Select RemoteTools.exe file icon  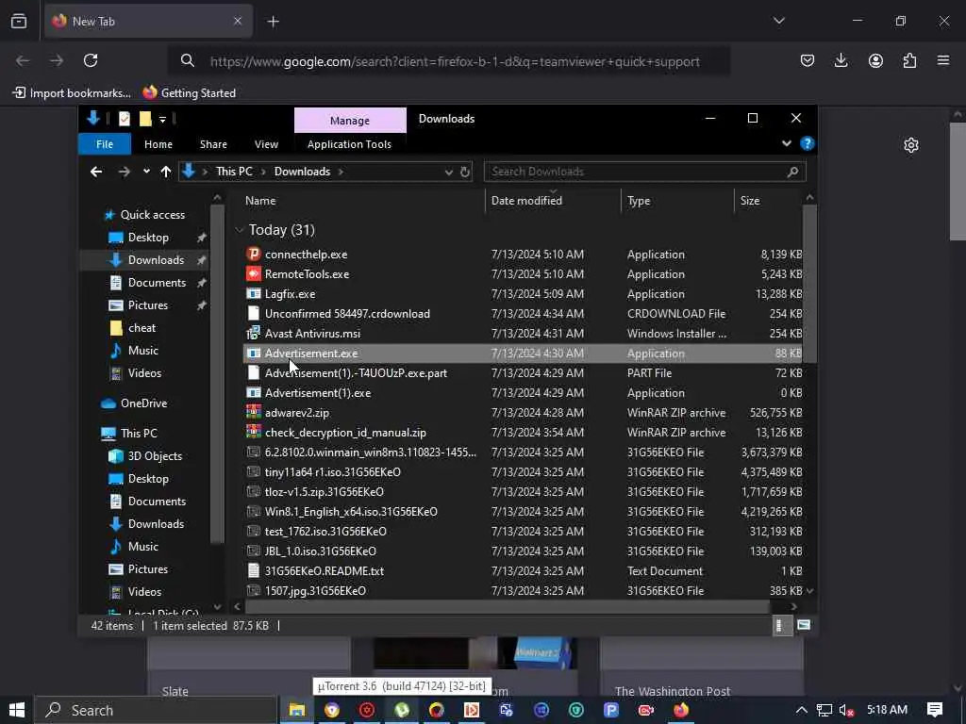pyautogui.click(x=253, y=274)
